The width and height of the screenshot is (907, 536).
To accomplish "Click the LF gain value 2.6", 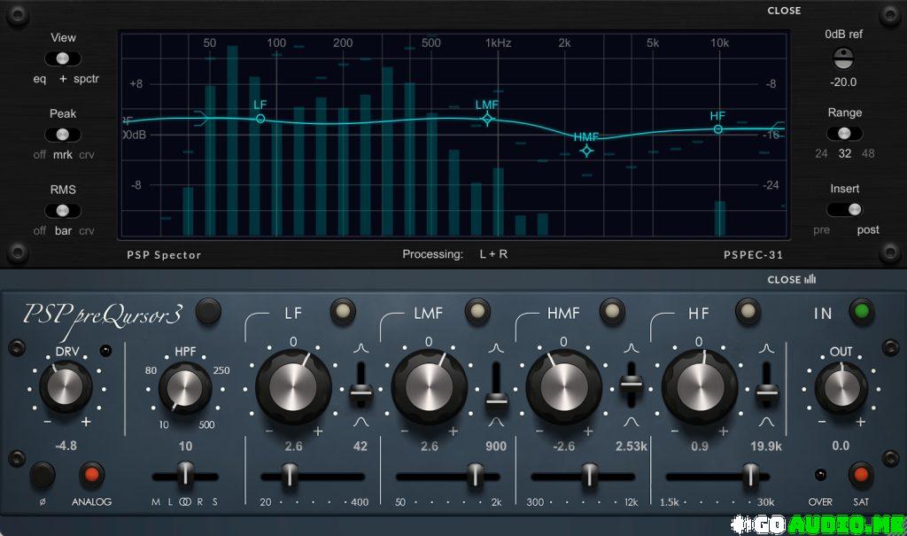I will tap(293, 447).
